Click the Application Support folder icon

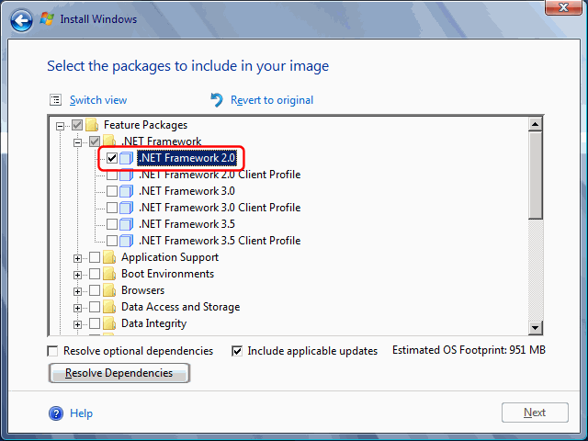(109, 257)
